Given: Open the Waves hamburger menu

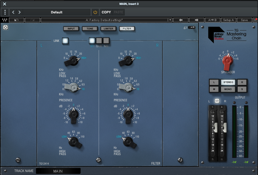Looking at the screenshot, I should pyautogui.click(x=255, y=20).
